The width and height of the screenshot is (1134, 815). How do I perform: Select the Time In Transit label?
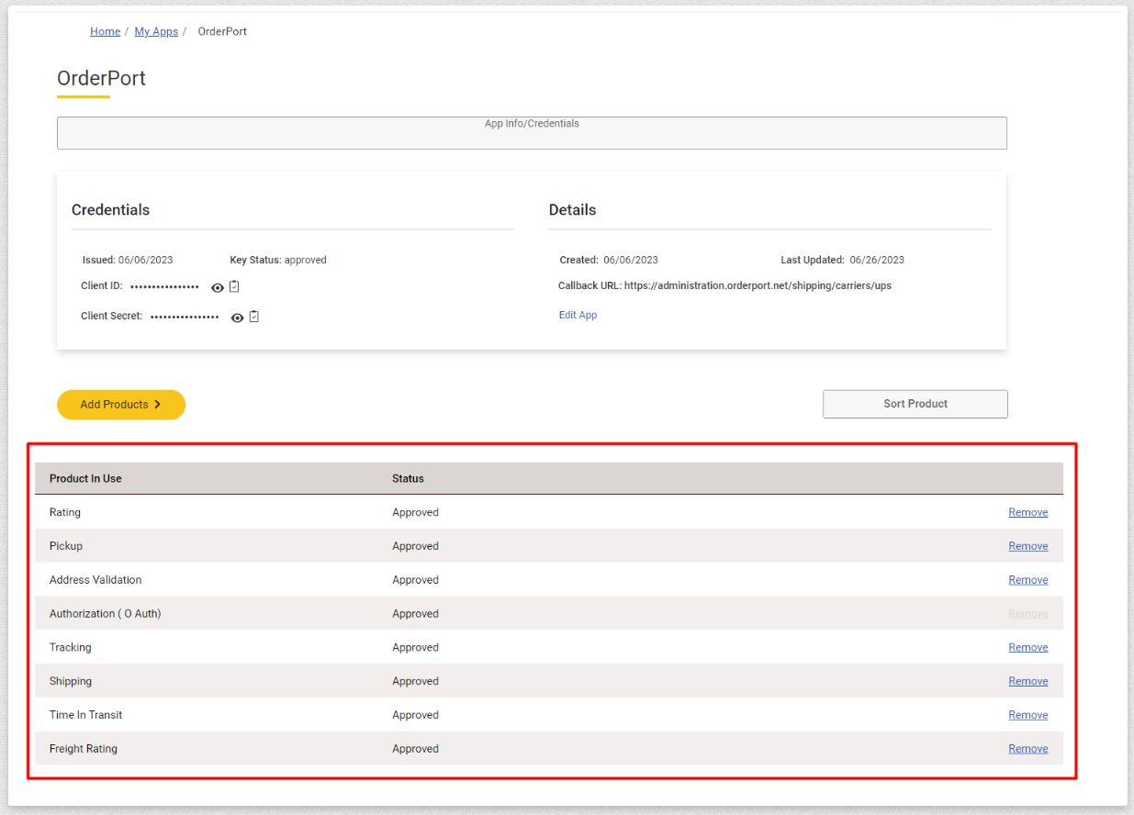pyautogui.click(x=86, y=715)
